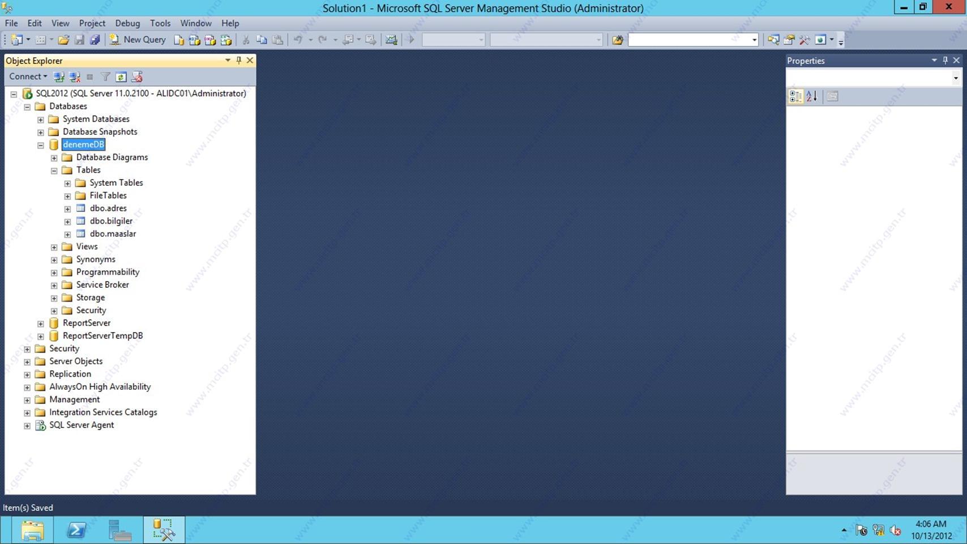The image size is (967, 544).
Task: Click the Redo arrow icon
Action: pos(323,40)
